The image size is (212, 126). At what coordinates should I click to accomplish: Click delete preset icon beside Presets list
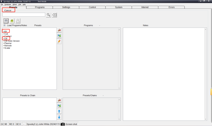(59, 30)
